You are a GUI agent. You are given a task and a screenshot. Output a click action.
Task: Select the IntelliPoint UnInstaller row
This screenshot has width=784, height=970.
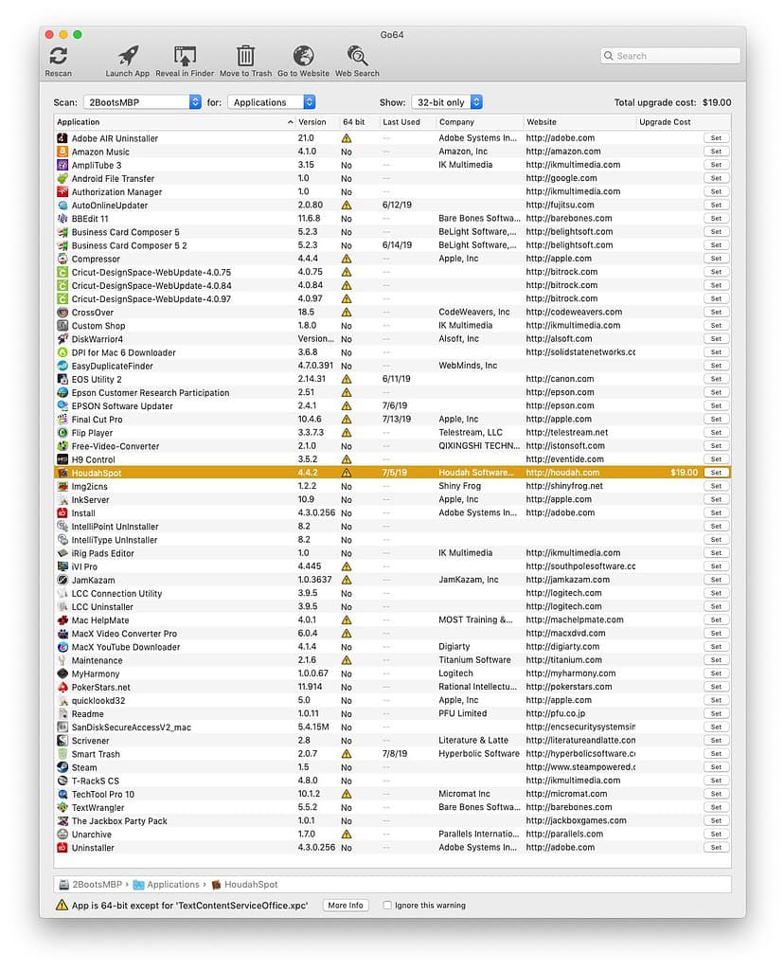[392, 527]
